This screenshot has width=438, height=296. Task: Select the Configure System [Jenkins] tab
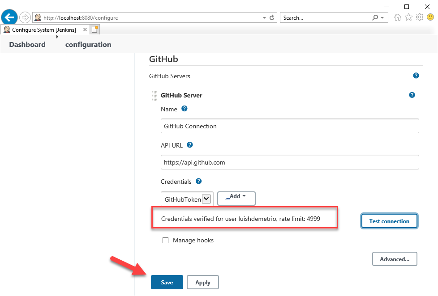coord(44,30)
